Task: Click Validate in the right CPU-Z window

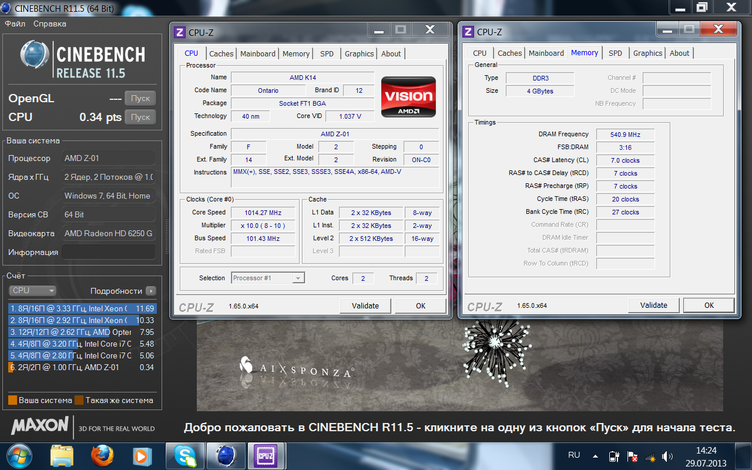Action: click(654, 305)
